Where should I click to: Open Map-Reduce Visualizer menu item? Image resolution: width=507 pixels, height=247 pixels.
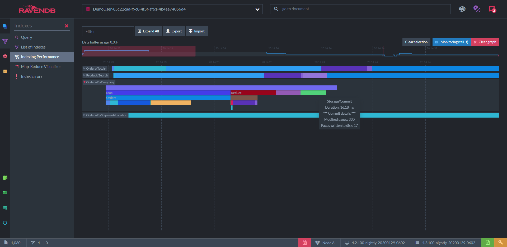[41, 67]
